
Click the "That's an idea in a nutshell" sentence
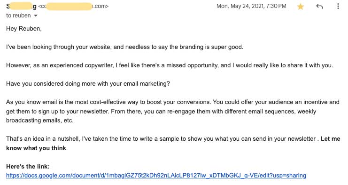pyautogui.click(x=162, y=139)
